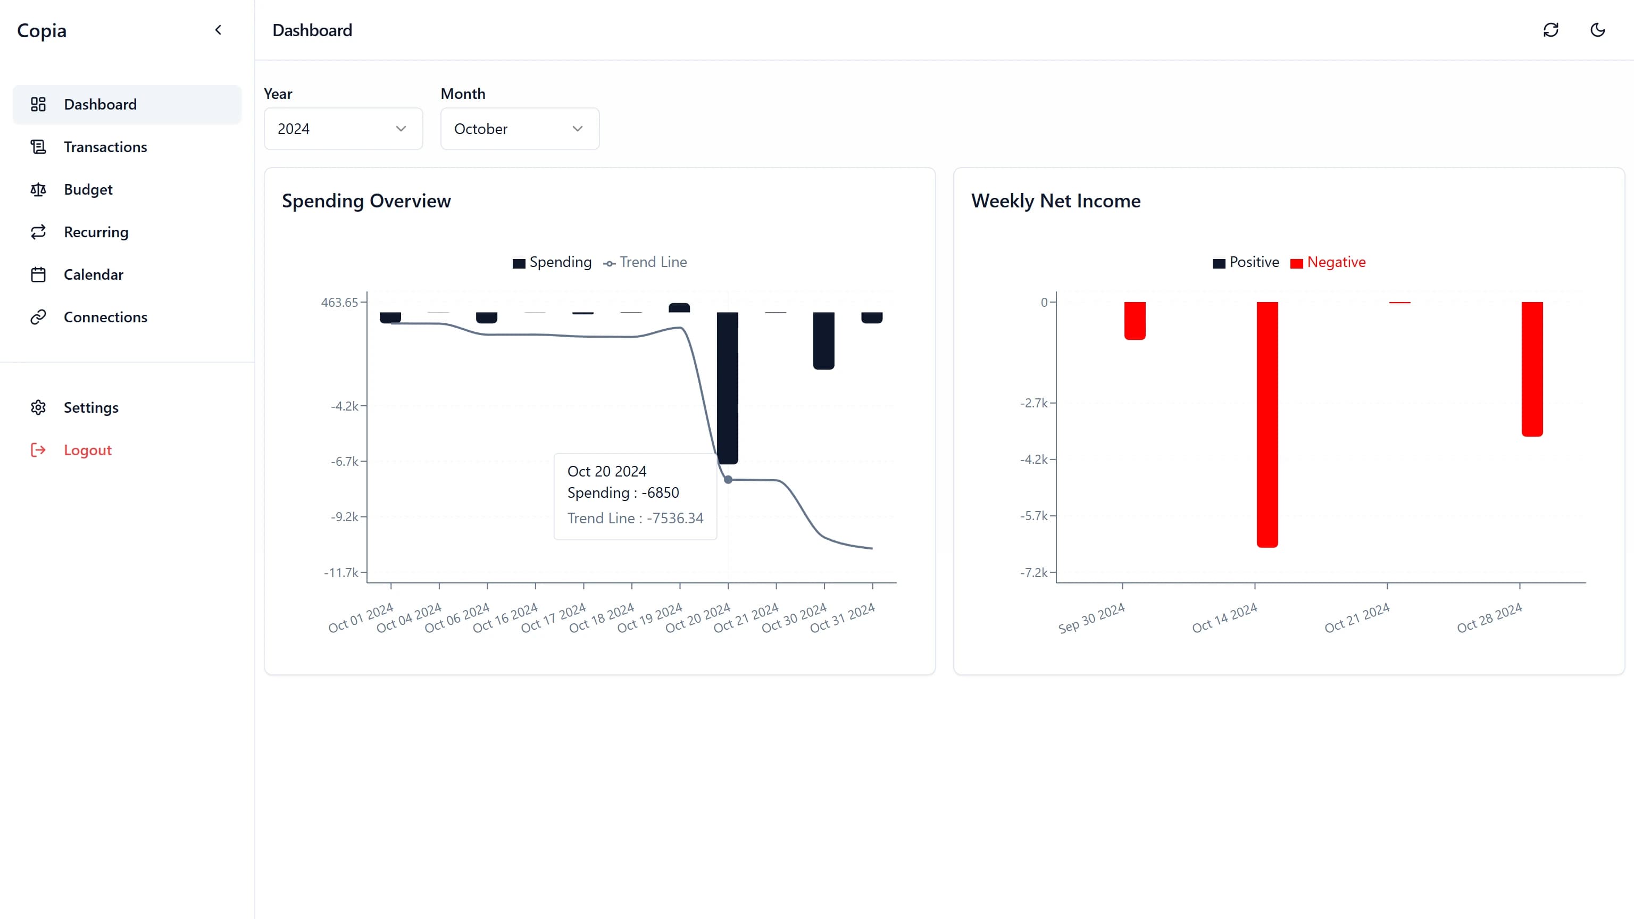Click the Logout button
The width and height of the screenshot is (1634, 919).
tap(87, 450)
